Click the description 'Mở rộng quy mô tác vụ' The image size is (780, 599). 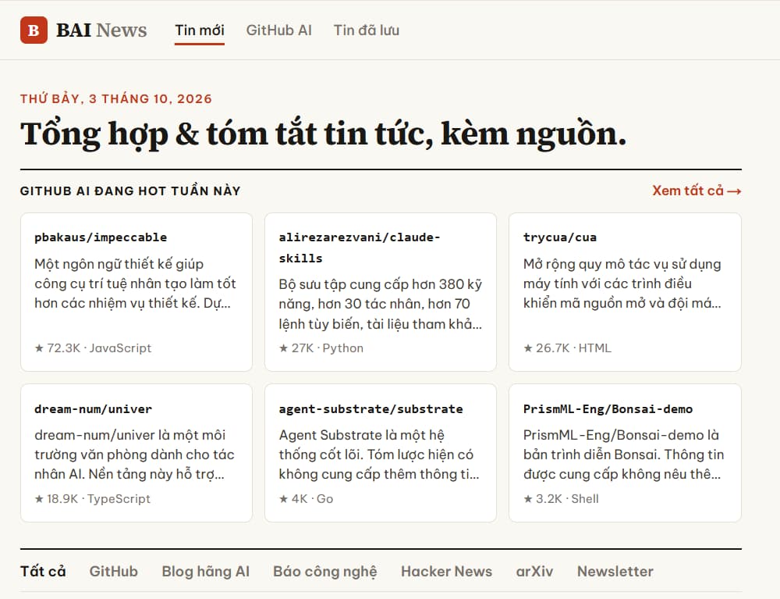622,283
